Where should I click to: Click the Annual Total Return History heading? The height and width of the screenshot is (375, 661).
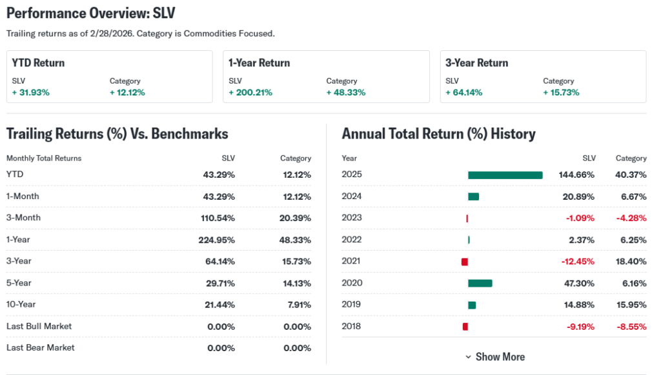point(438,134)
